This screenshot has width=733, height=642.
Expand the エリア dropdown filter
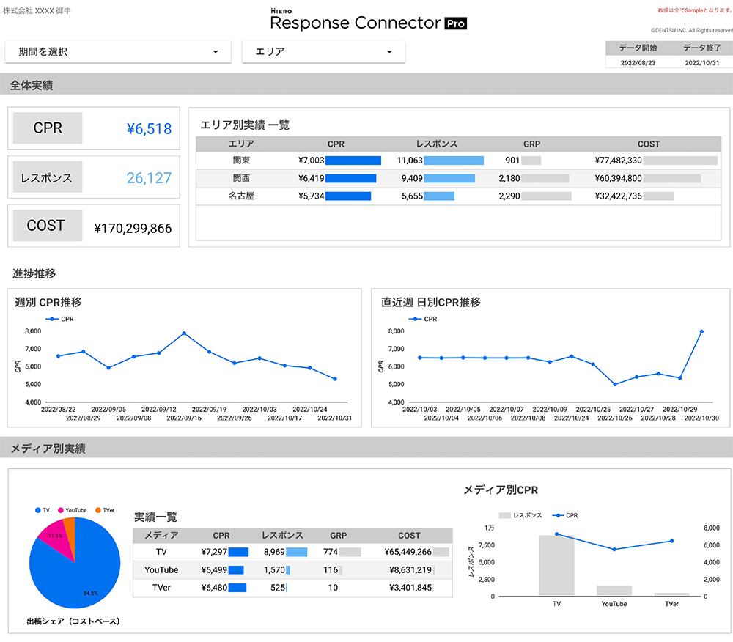point(323,52)
